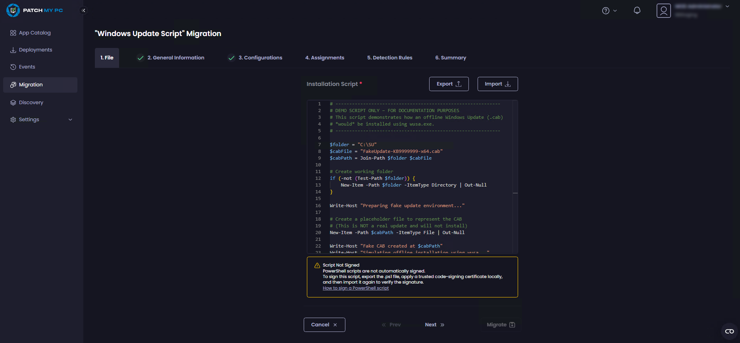Expand the account dropdown chevron

pos(727,6)
